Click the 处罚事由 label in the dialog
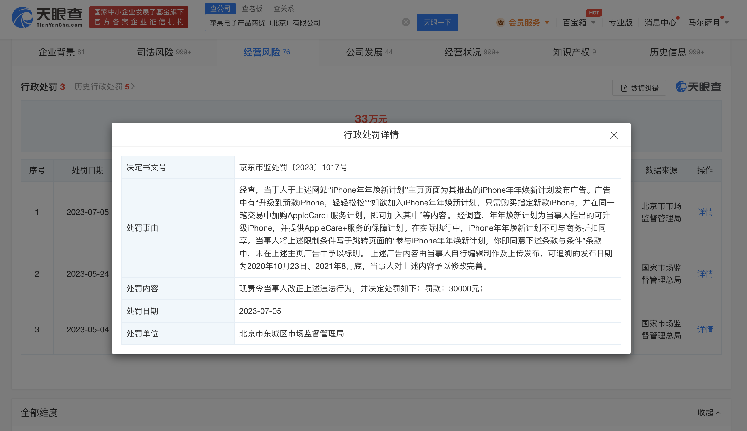The height and width of the screenshot is (431, 747). point(142,228)
